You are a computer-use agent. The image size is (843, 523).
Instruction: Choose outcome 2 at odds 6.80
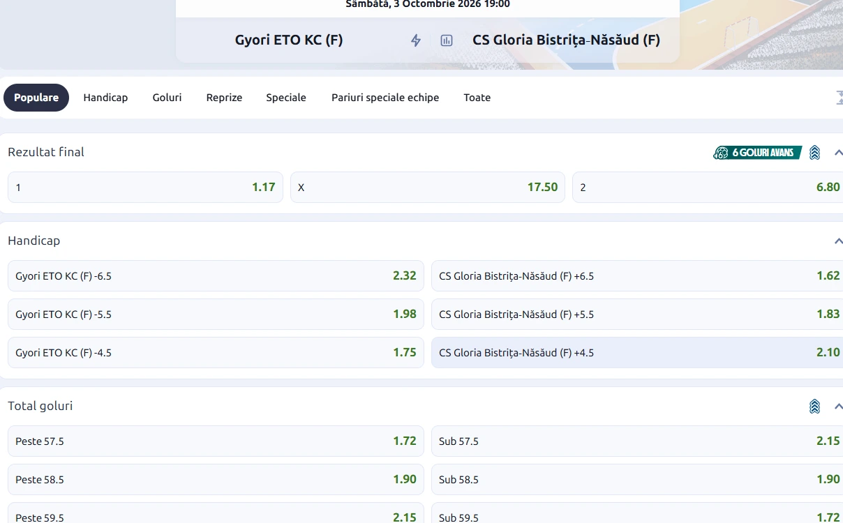(708, 187)
